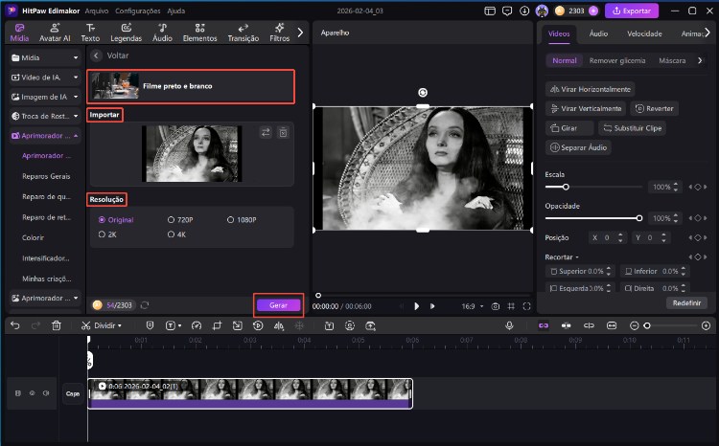This screenshot has width=719, height=446.
Task: Open the Arquivo menu
Action: tap(97, 11)
